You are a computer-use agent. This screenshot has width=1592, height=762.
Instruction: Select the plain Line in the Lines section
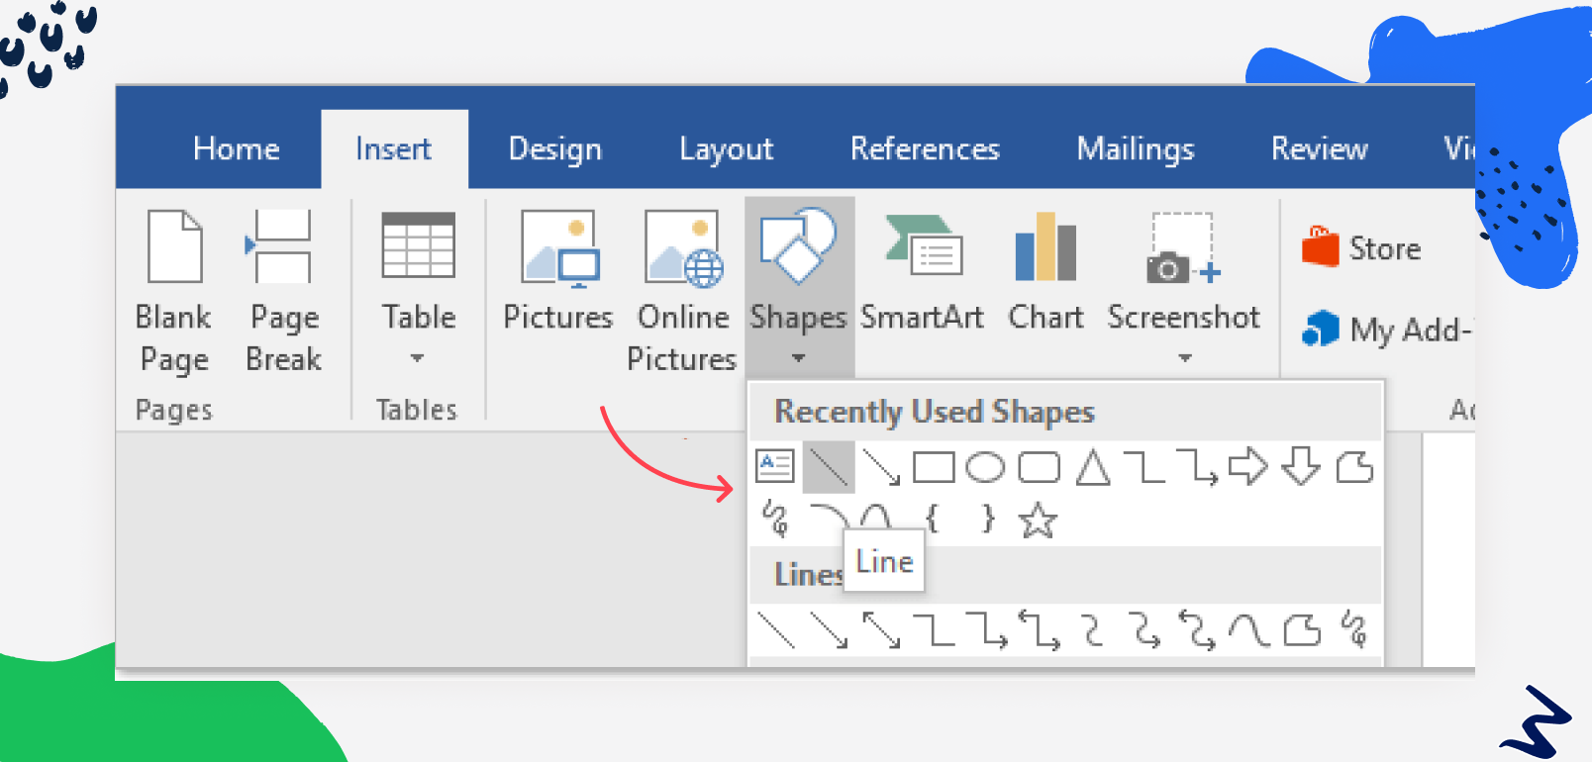point(775,630)
